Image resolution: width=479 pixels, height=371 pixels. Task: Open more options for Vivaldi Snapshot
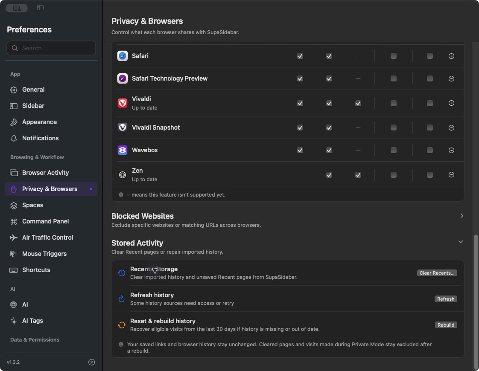click(451, 128)
